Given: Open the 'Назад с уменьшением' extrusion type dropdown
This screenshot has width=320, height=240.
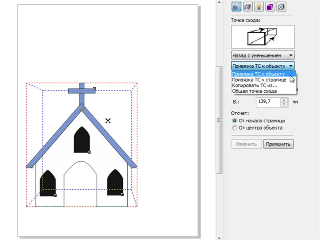Looking at the screenshot, I should pyautogui.click(x=263, y=55).
